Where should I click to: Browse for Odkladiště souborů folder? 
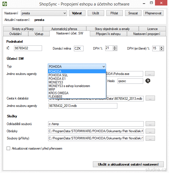click(150, 124)
